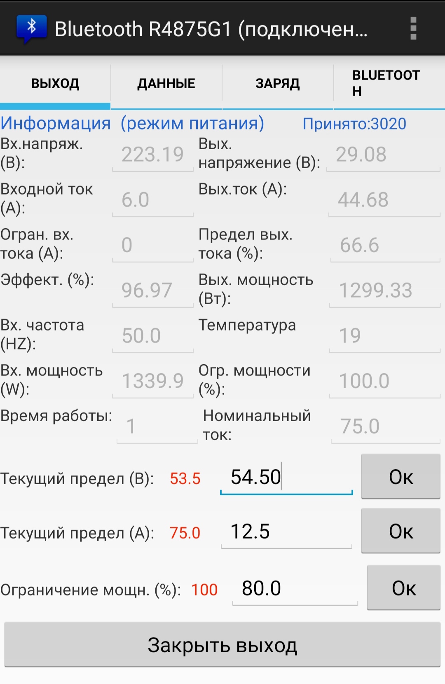Screen dimensions: 445x684
Task: Tap the output voltage field showing 29.08
Action: pyautogui.click(x=384, y=155)
